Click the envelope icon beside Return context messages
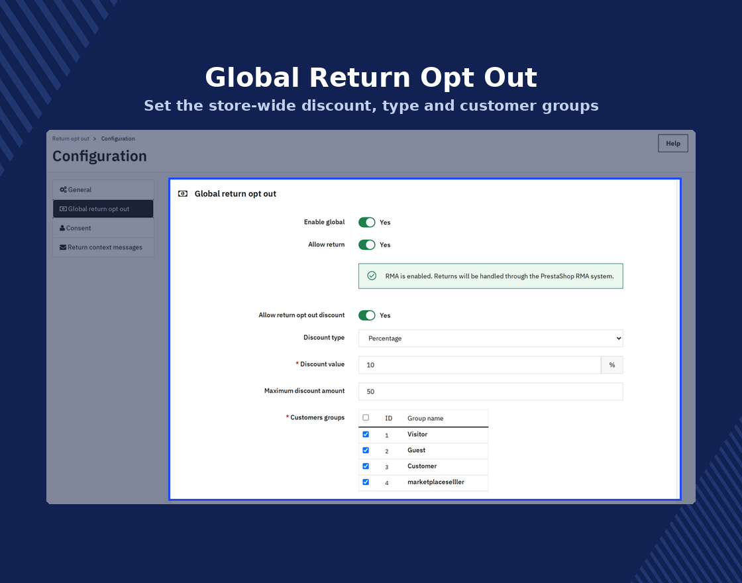The image size is (742, 583). [x=63, y=247]
